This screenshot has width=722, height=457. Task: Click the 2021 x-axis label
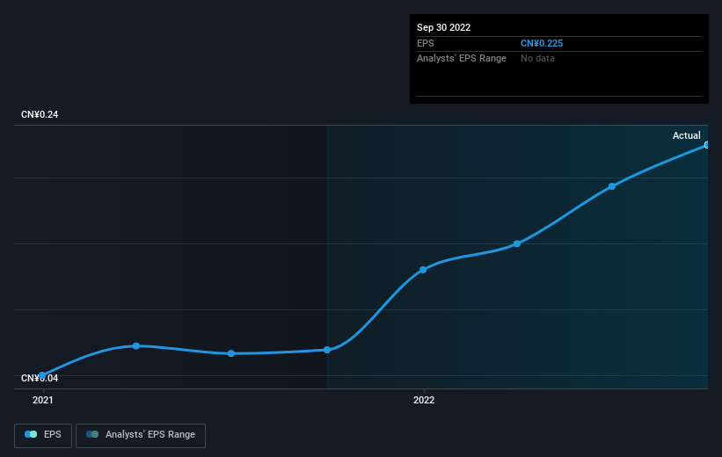(x=43, y=400)
